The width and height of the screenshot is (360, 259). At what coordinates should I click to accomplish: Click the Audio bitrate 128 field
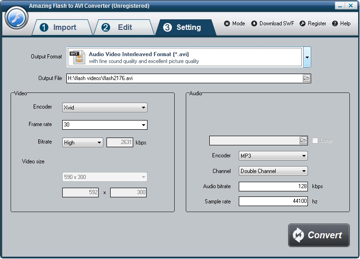[x=273, y=186]
